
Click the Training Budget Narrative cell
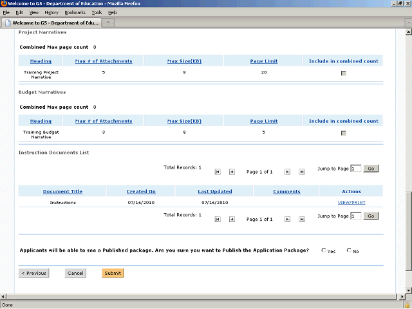41,135
